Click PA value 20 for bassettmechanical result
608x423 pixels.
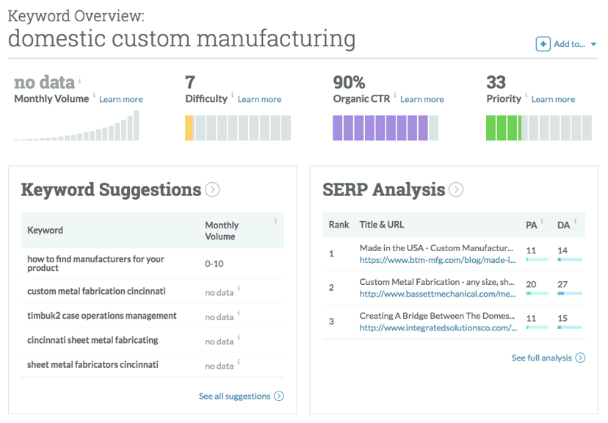[531, 284]
